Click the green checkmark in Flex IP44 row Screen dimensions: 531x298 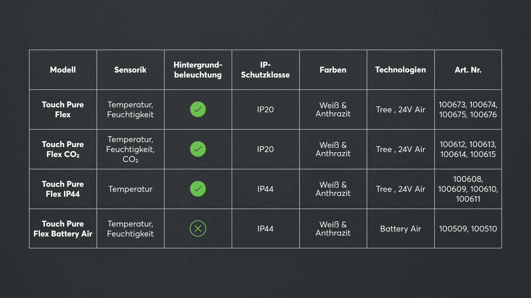[x=198, y=189]
